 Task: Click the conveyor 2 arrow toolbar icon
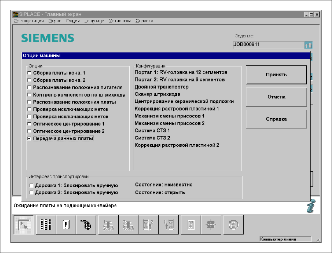[148, 225]
